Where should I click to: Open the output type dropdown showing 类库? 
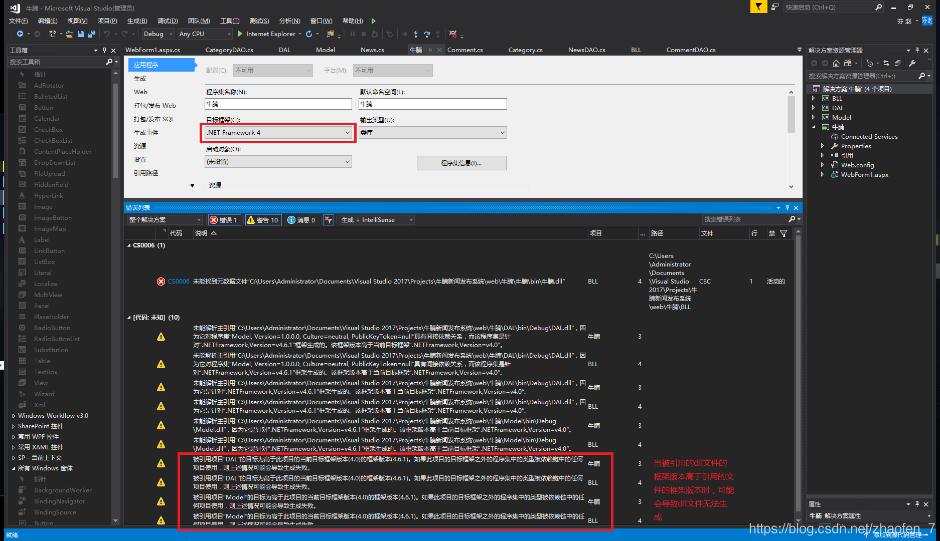point(432,133)
